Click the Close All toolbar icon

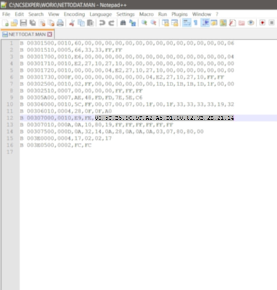(51, 23)
